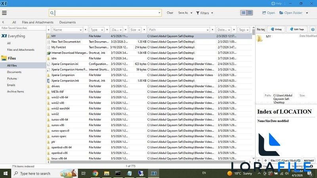This screenshot has width=317, height=178.
Task: Open File Explorer from taskbar
Action: [x=107, y=173]
